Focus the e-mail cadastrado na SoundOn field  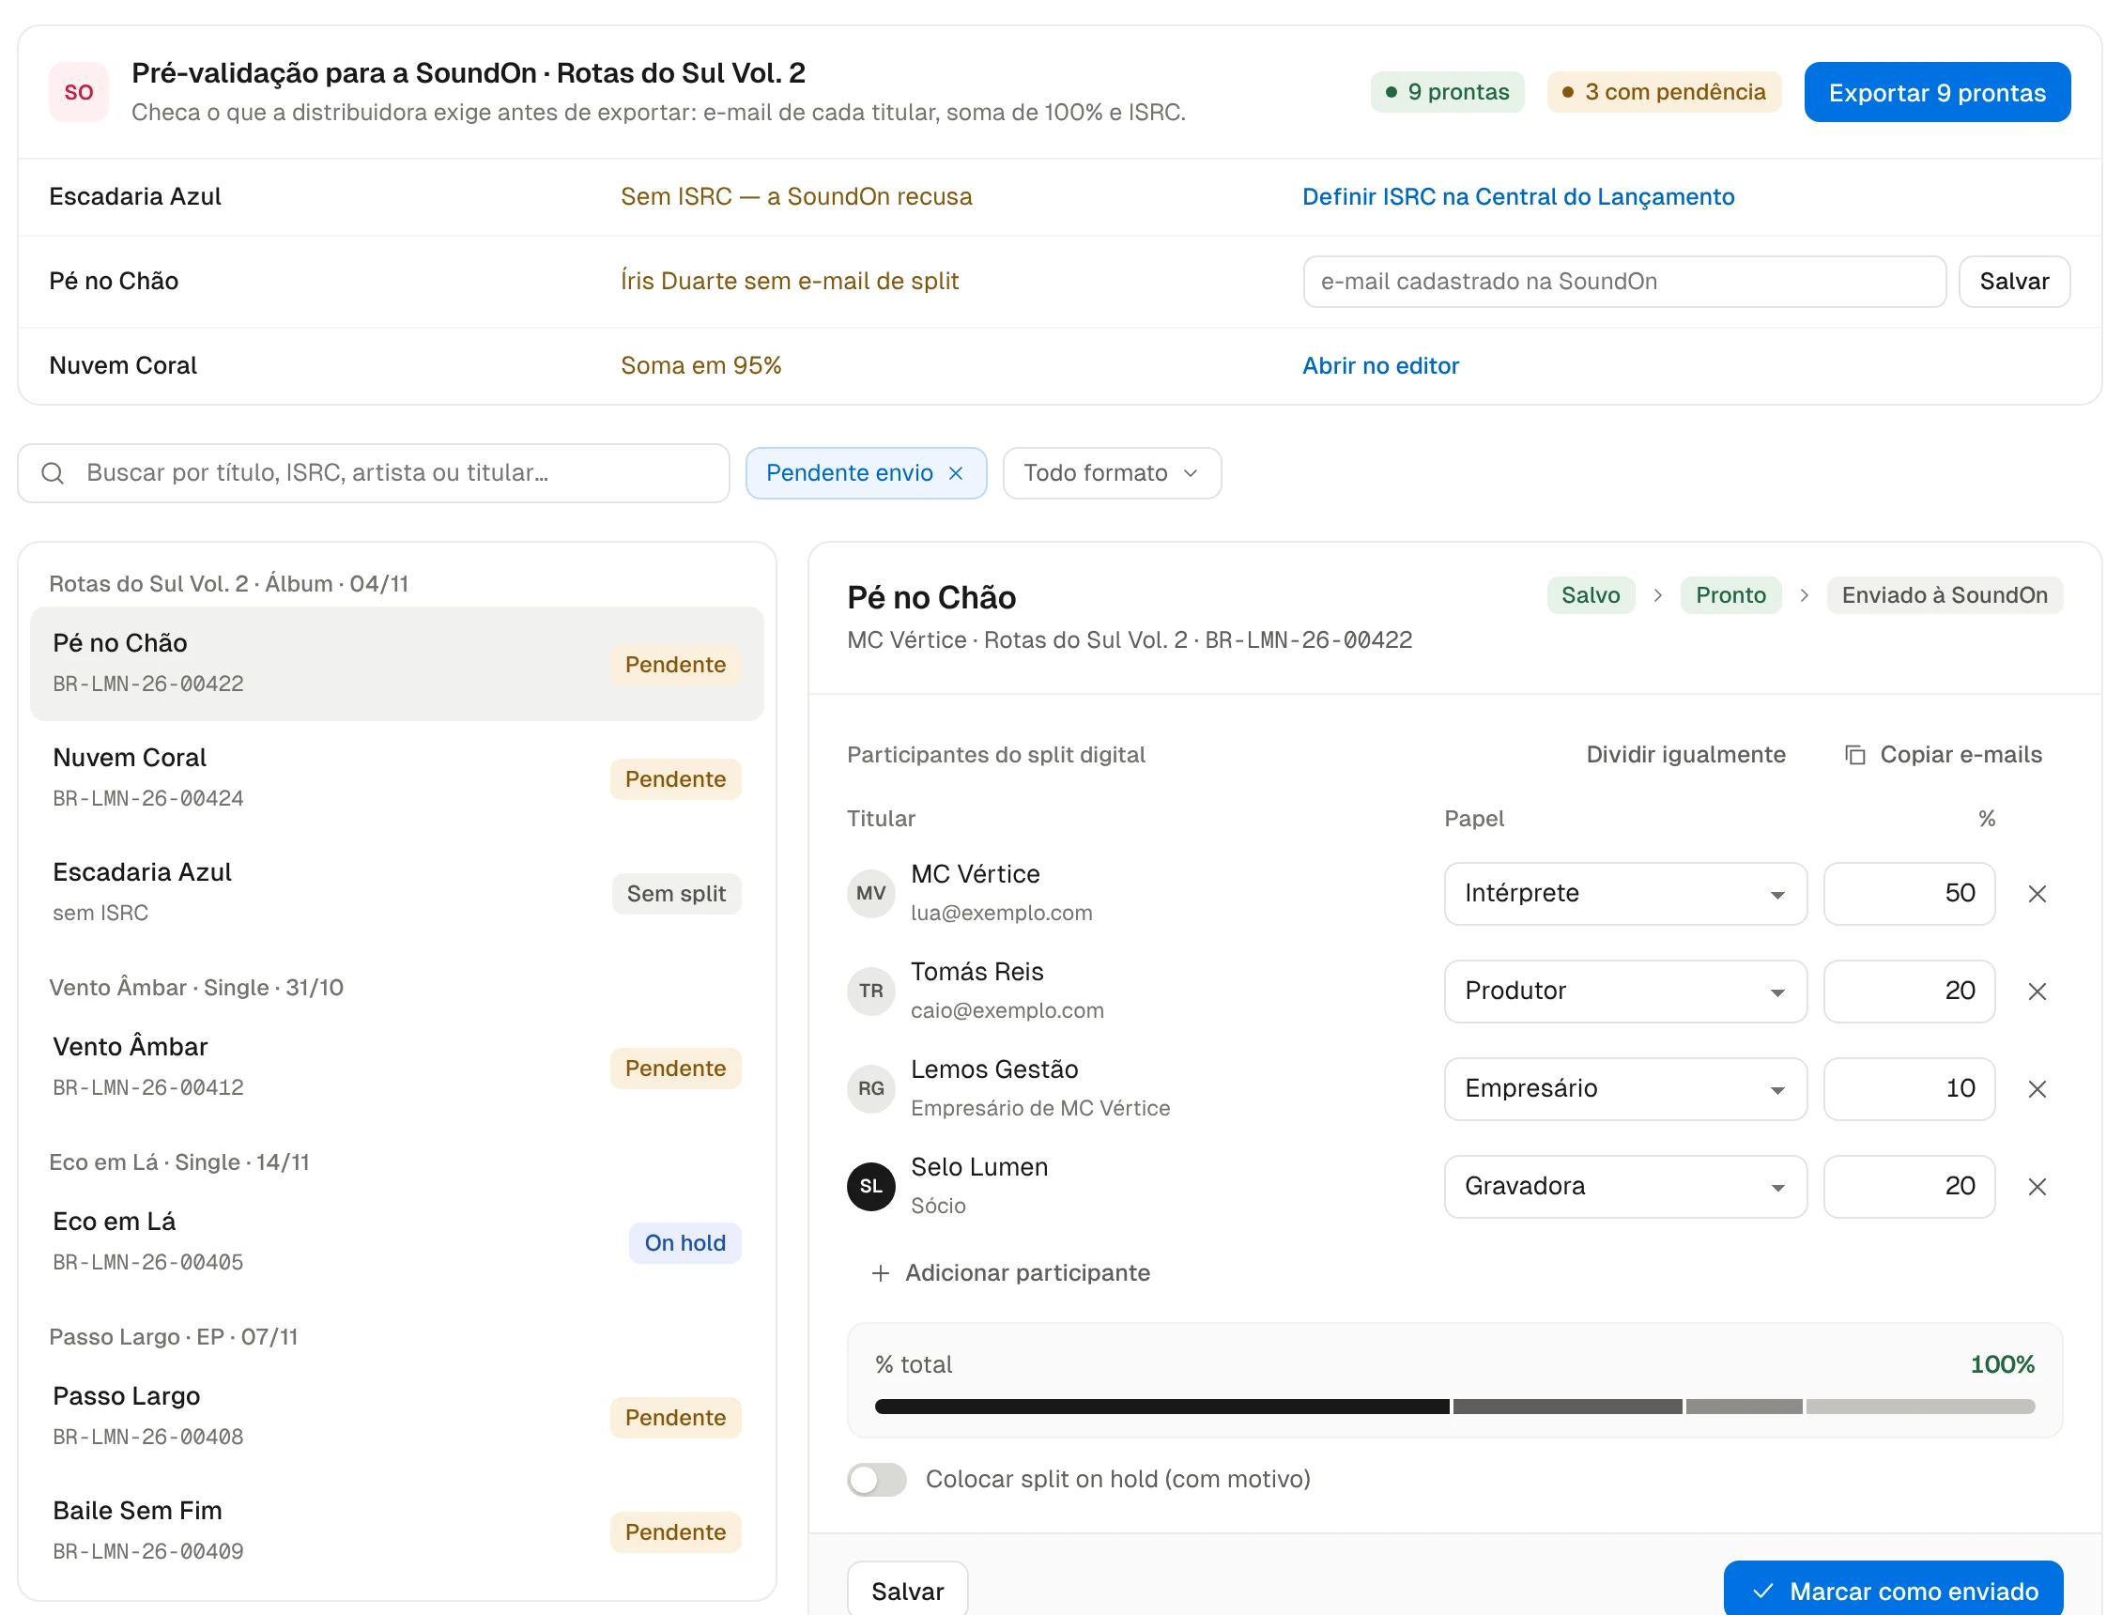(1624, 282)
